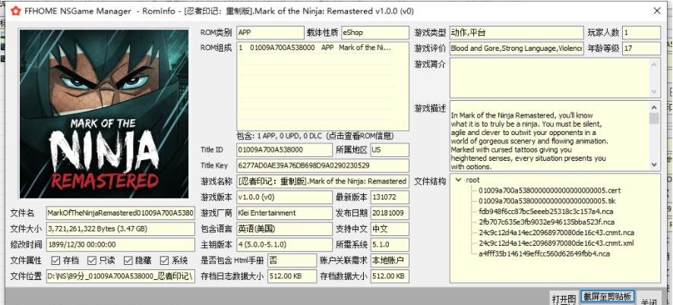Screen dimensions: 673x305
Task: Click the 修改时间 field
Action: click(x=121, y=244)
